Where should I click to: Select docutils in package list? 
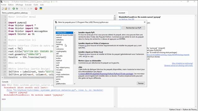(x=59, y=56)
